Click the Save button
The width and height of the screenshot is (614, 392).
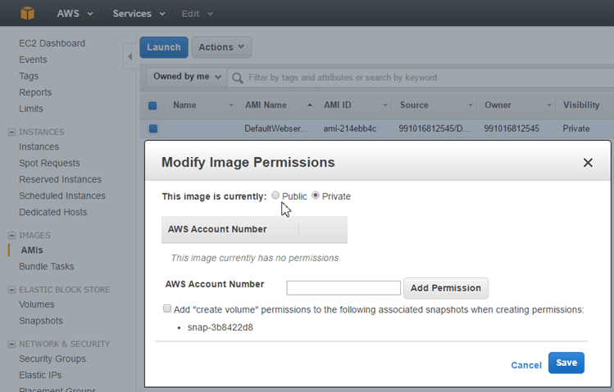(x=566, y=363)
